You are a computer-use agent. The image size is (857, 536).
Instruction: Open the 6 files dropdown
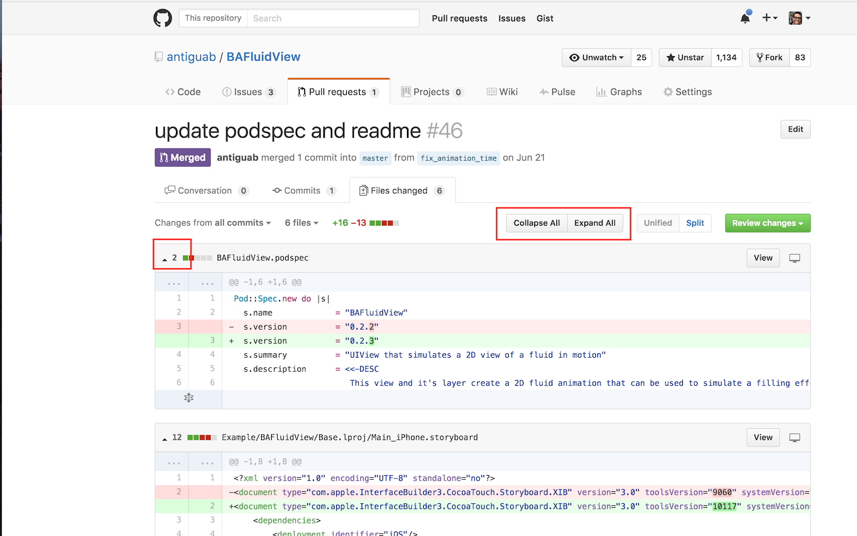pyautogui.click(x=301, y=223)
